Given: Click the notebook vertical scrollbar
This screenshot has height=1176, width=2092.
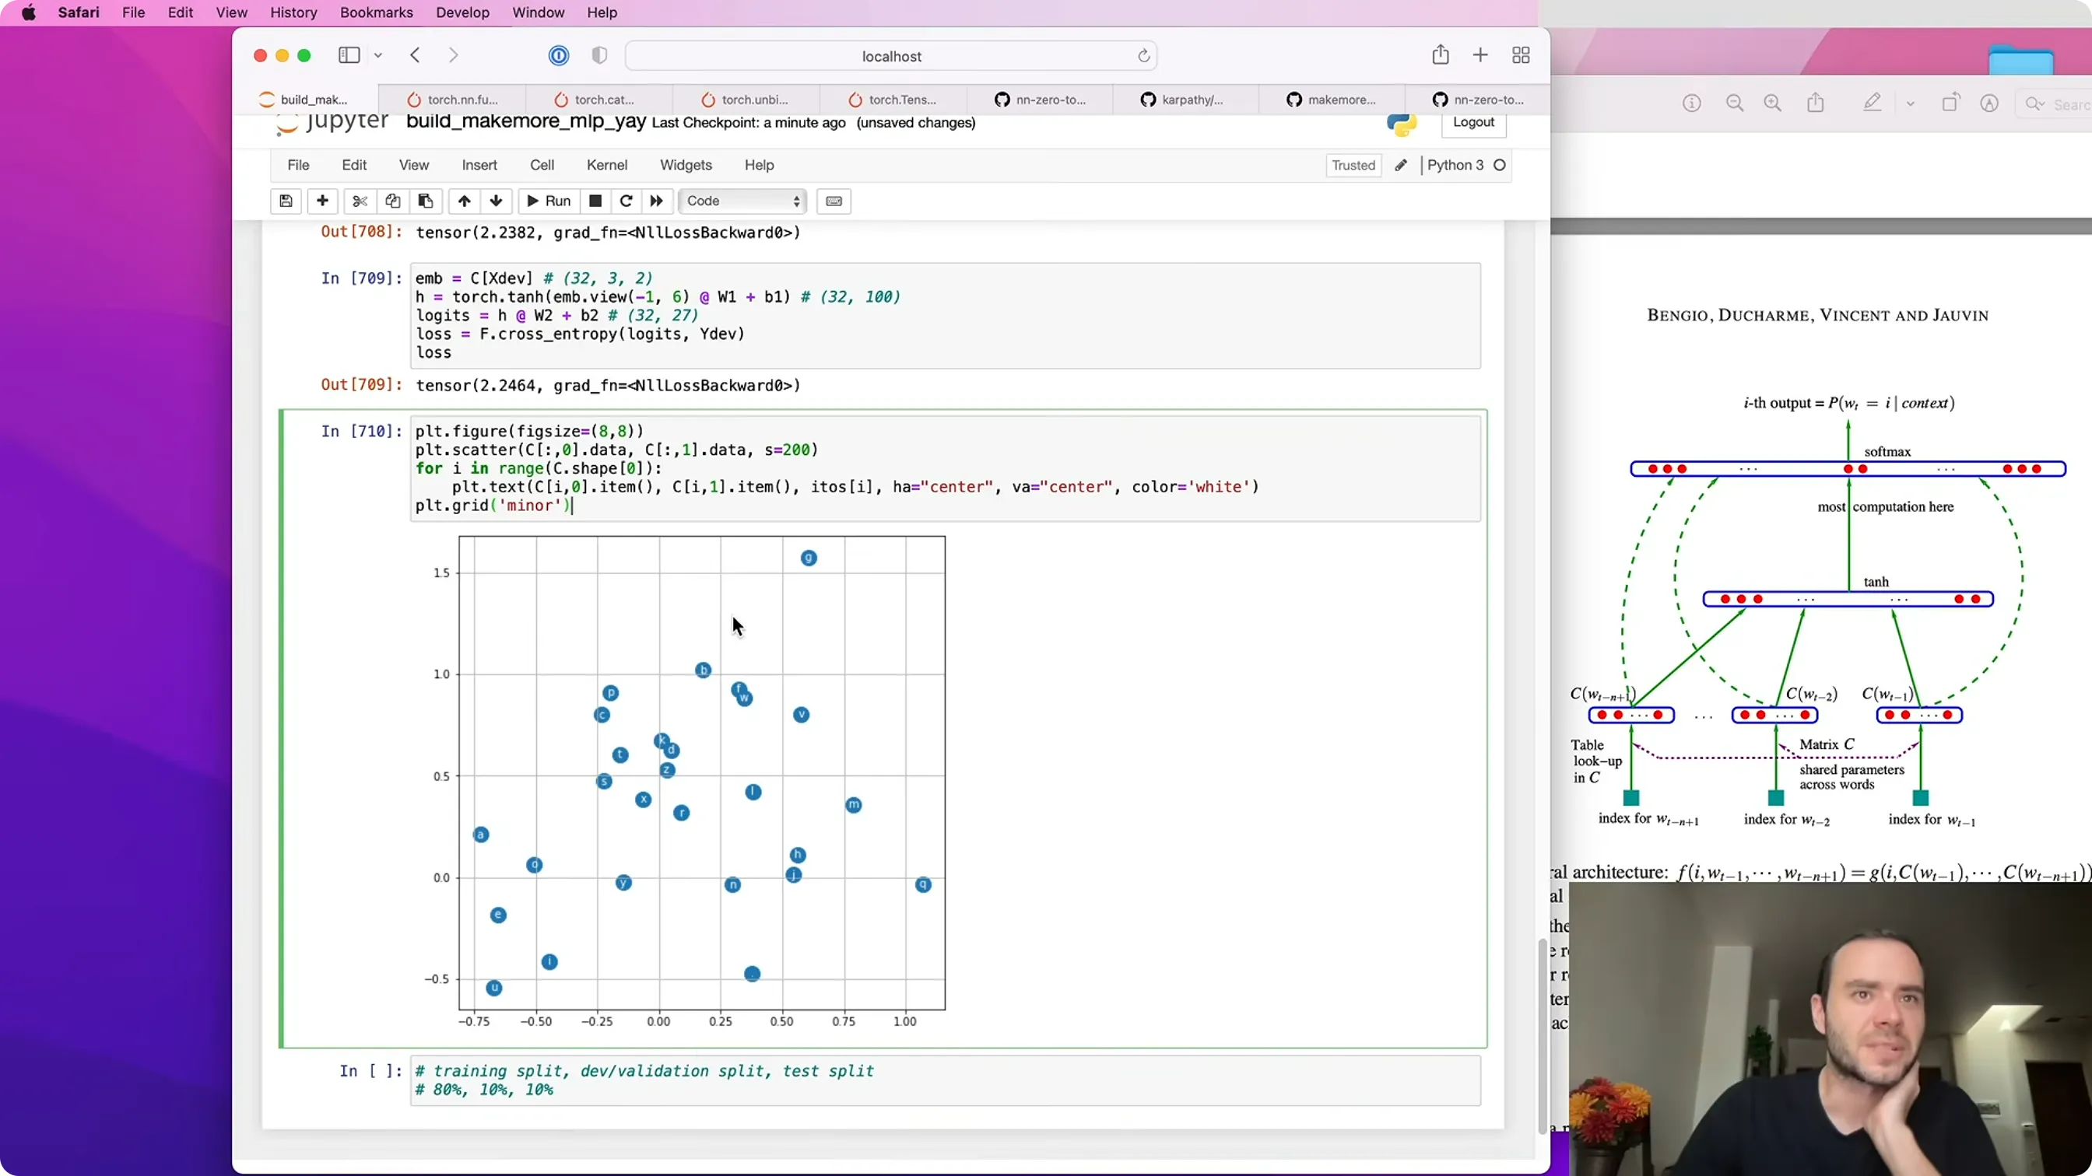Looking at the screenshot, I should (1543, 1037).
